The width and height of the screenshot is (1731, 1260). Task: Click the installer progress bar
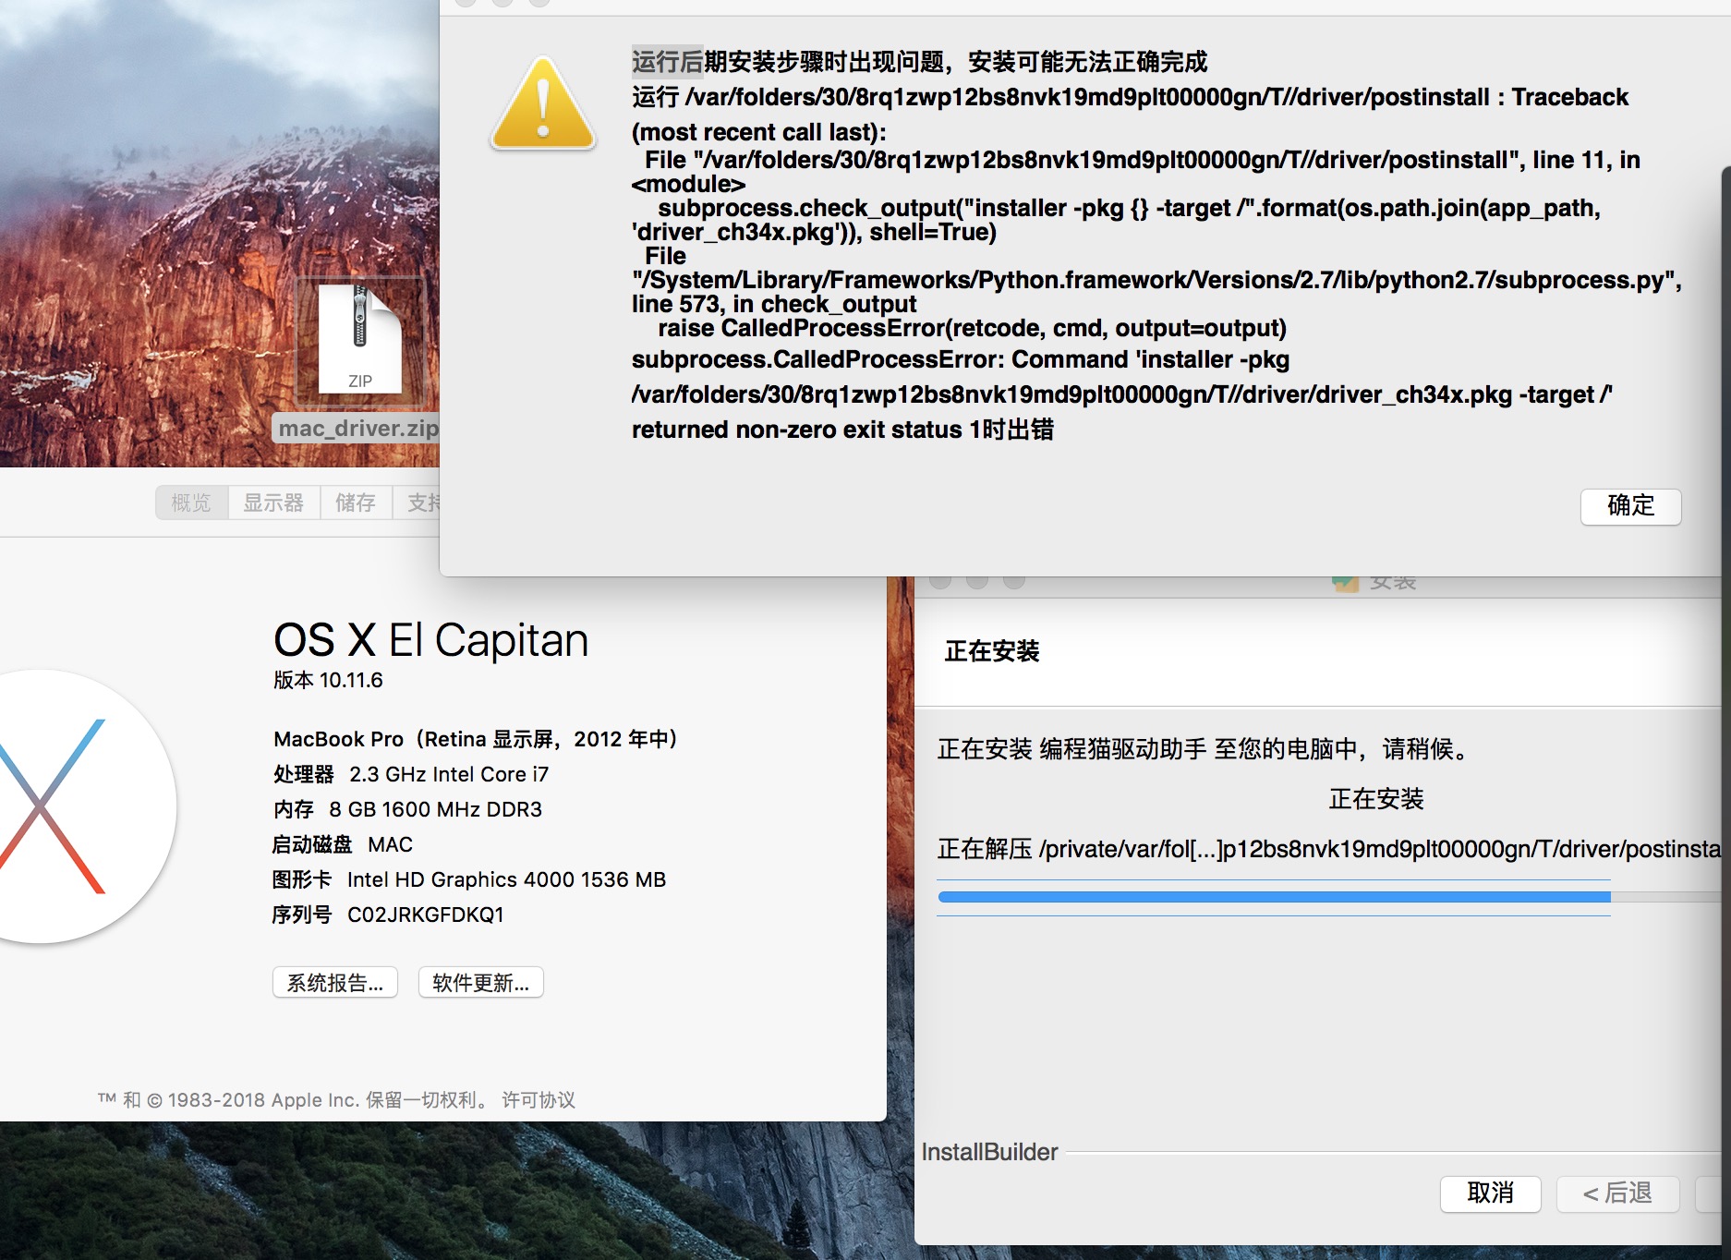pyautogui.click(x=1328, y=897)
